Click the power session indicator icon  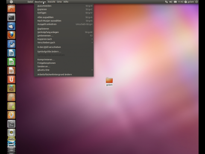tap(196, 2)
